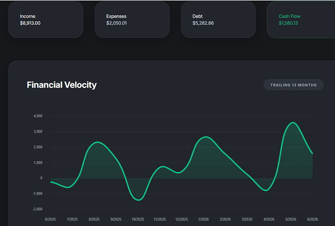The height and width of the screenshot is (226, 335).
Task: Click the 6/2025 x-axis label
Action: [x=50, y=219]
